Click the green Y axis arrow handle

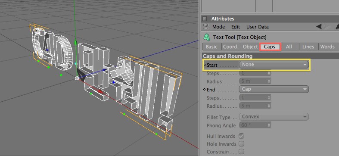tap(76, 42)
